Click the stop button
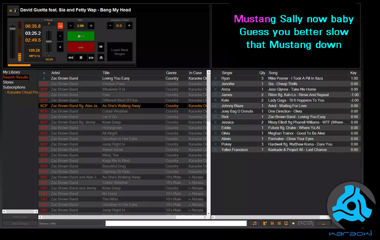The image size is (380, 240). (81, 58)
